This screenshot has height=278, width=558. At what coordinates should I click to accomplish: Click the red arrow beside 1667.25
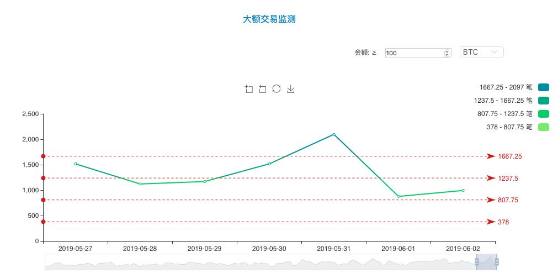[x=491, y=156]
